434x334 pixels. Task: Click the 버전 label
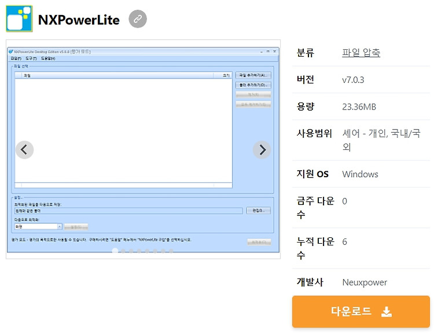tap(306, 79)
